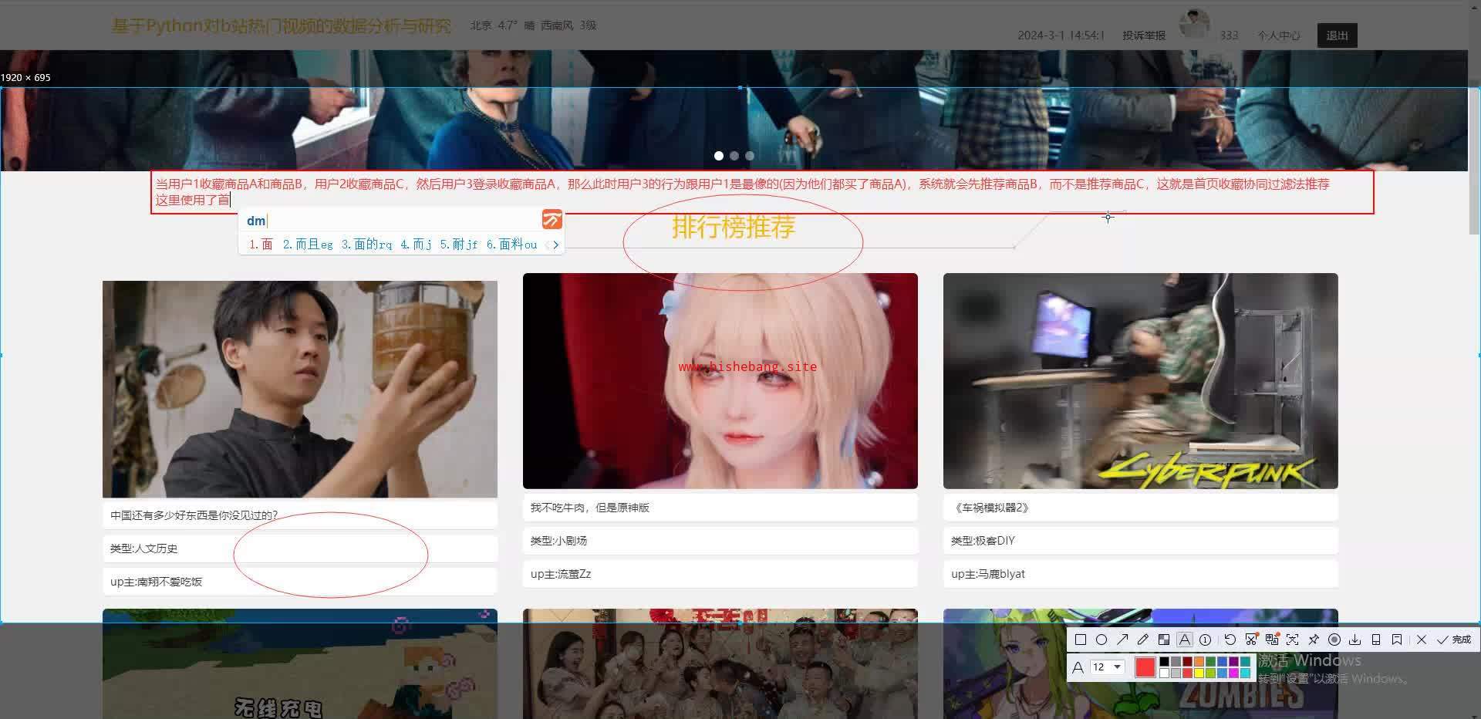This screenshot has width=1481, height=719.
Task: Click 完成 to finish the screenshot
Action: point(1454,640)
